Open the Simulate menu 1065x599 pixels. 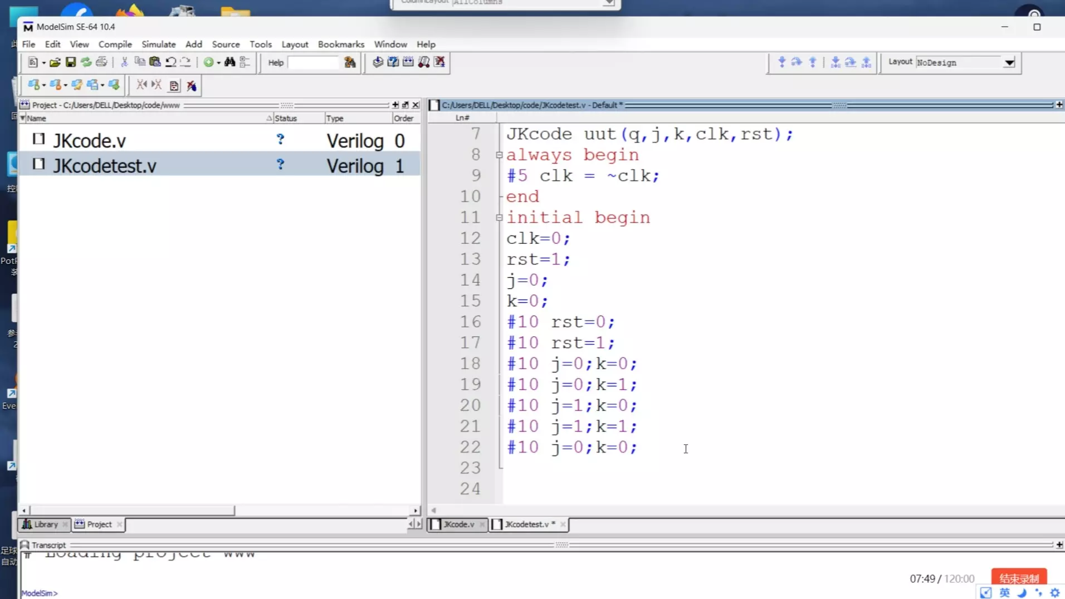pyautogui.click(x=158, y=44)
